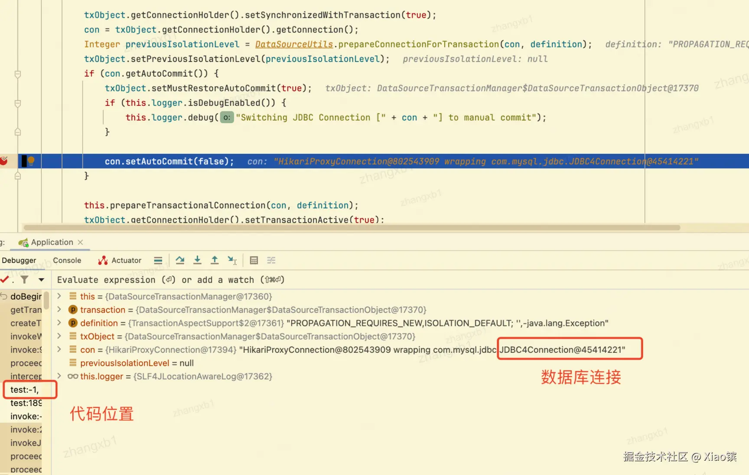The width and height of the screenshot is (749, 475).
Task: Select the getTran stack frame
Action: point(26,310)
